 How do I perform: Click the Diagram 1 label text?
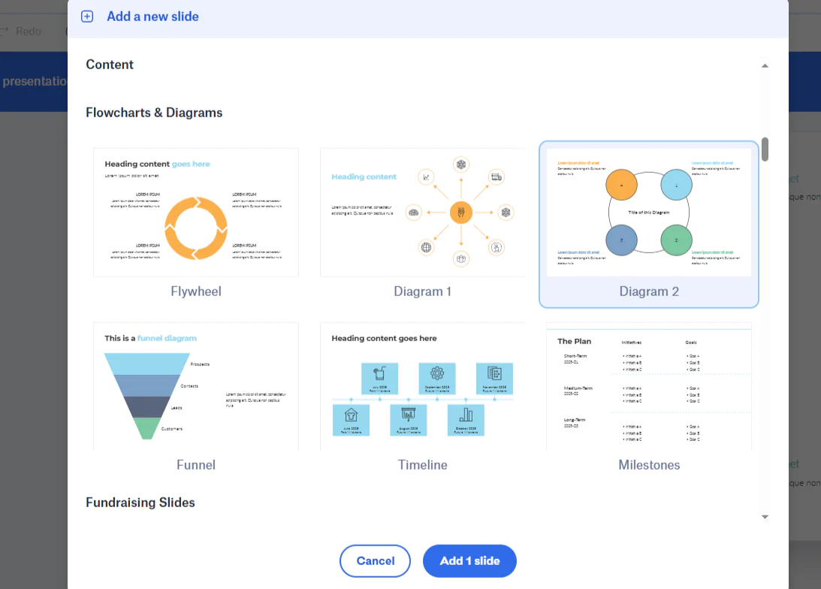(423, 291)
